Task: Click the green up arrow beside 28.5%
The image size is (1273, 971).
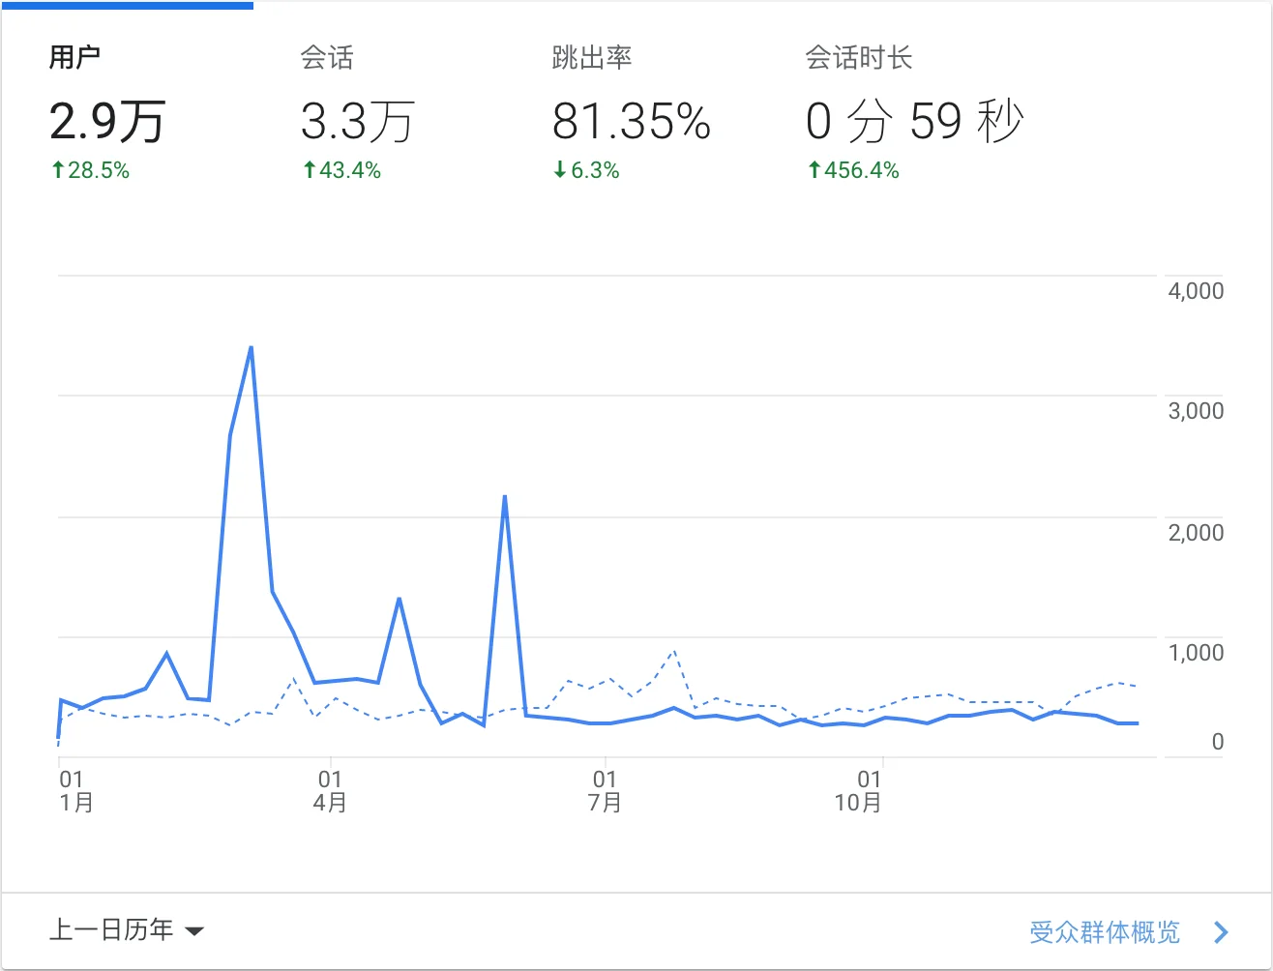Action: (58, 171)
